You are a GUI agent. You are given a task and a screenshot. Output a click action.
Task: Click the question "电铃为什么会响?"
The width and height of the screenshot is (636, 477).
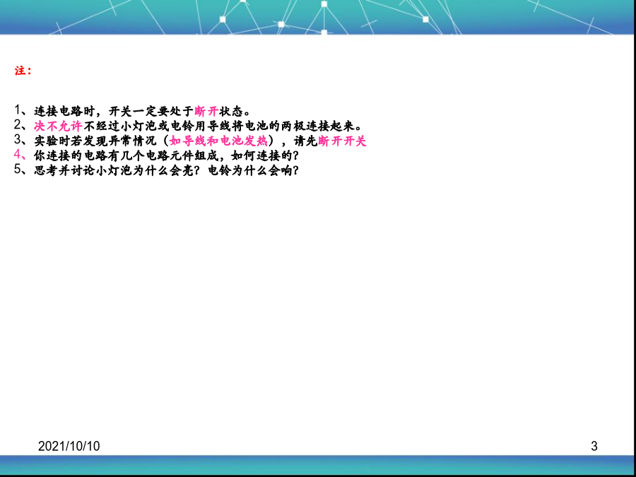[x=254, y=170]
